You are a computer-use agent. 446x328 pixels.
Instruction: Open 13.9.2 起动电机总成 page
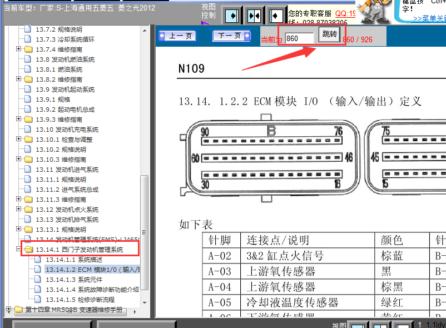[x=65, y=110]
